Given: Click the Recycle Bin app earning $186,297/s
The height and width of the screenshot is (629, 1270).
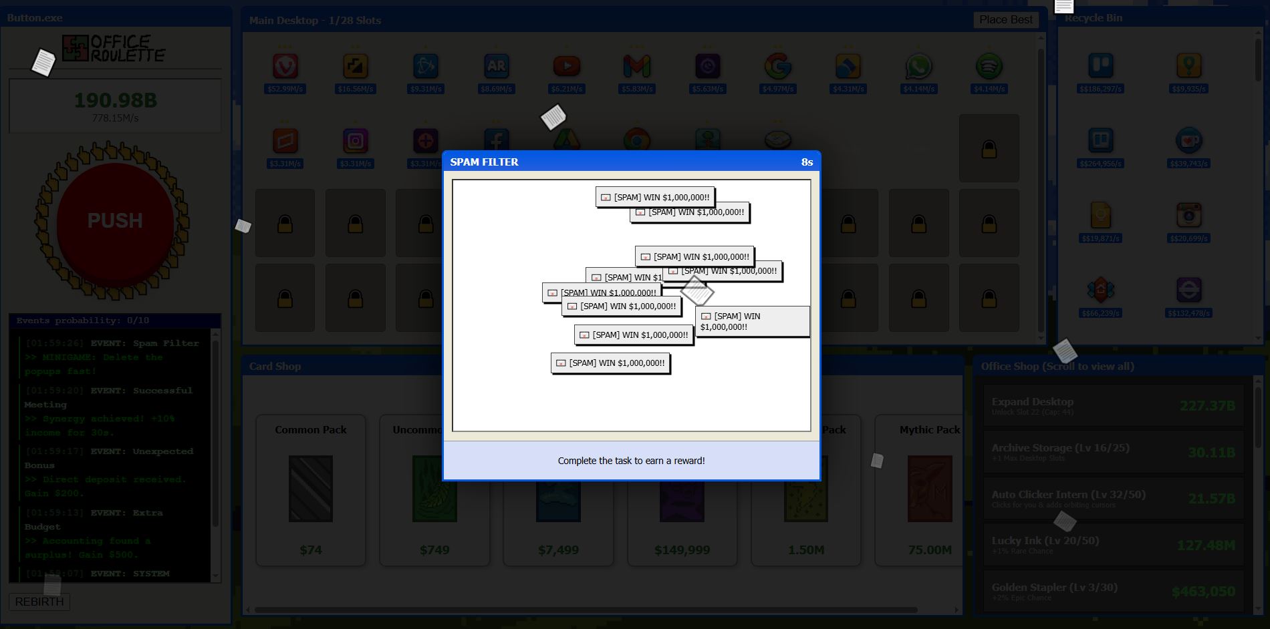Looking at the screenshot, I should click(1100, 66).
